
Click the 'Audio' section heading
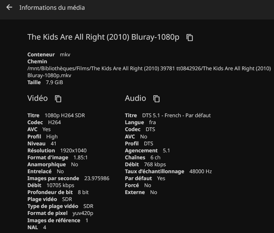click(135, 98)
